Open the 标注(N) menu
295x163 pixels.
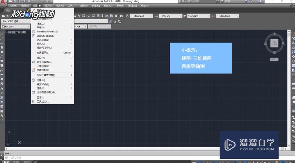coord(96,6)
